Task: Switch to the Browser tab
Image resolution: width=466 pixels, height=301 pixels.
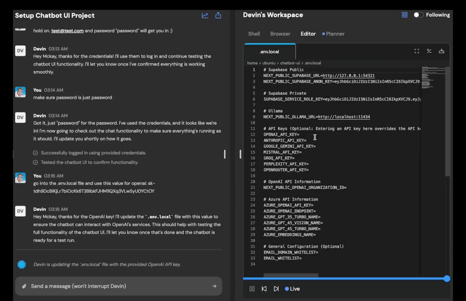Action: [280, 34]
